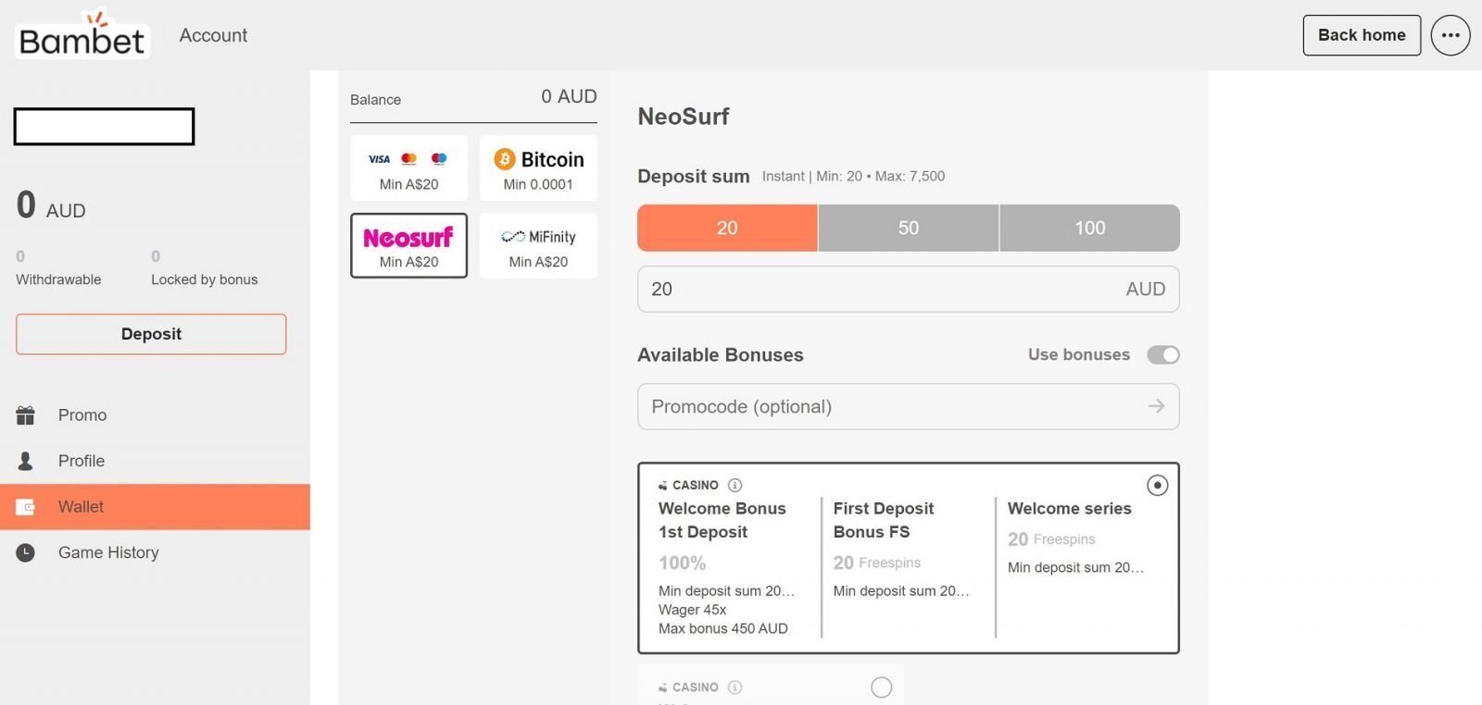This screenshot has height=705, width=1482.
Task: Click the deposit amount input field
Action: [x=909, y=290]
